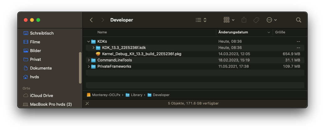This screenshot has width=325, height=131.
Task: Expand the PrivateFrameworks folder
Action: (x=89, y=66)
